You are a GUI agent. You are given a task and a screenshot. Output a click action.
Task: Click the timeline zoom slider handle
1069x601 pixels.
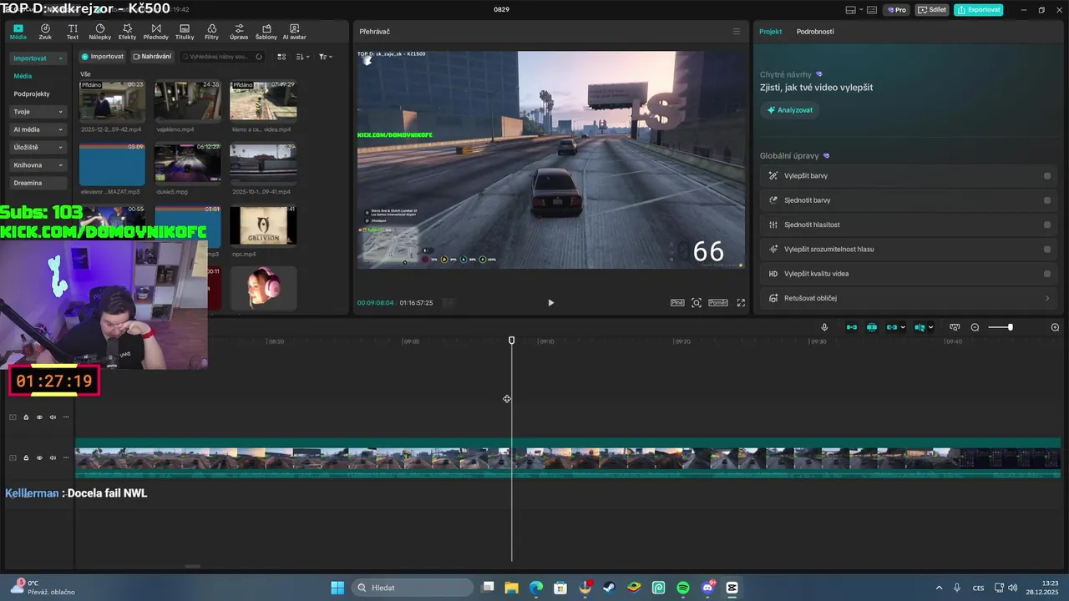click(1010, 327)
